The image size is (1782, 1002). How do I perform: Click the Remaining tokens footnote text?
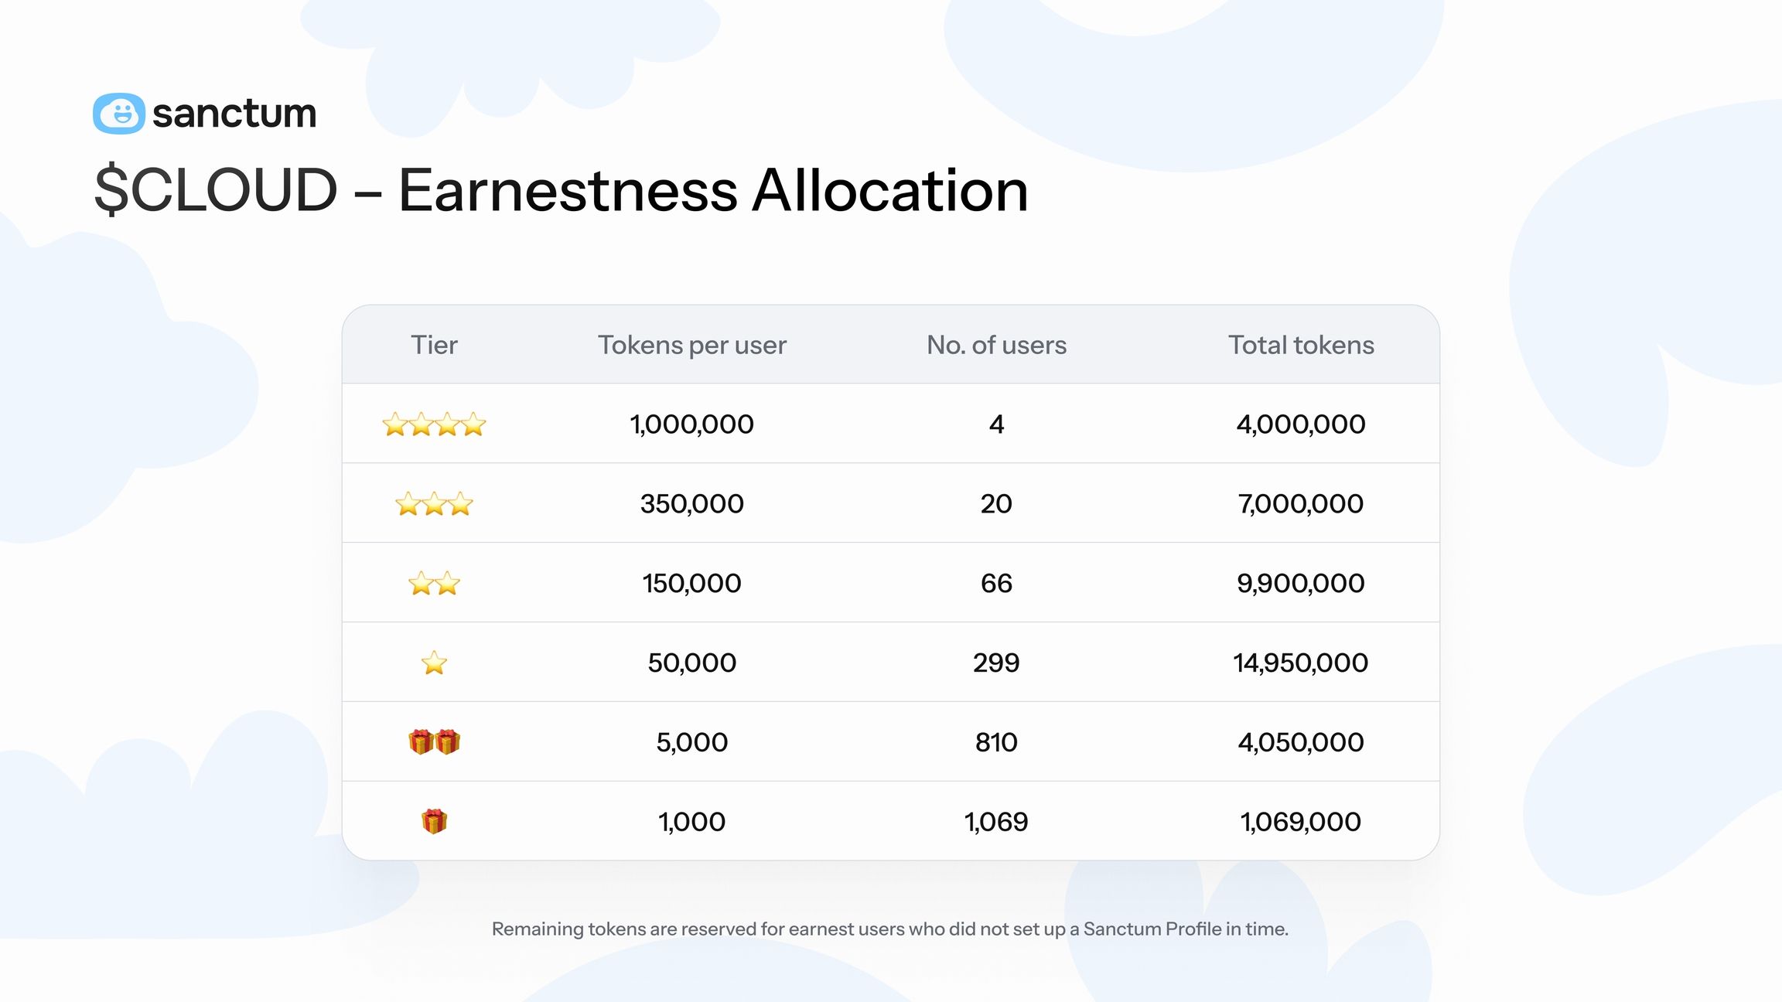point(890,929)
